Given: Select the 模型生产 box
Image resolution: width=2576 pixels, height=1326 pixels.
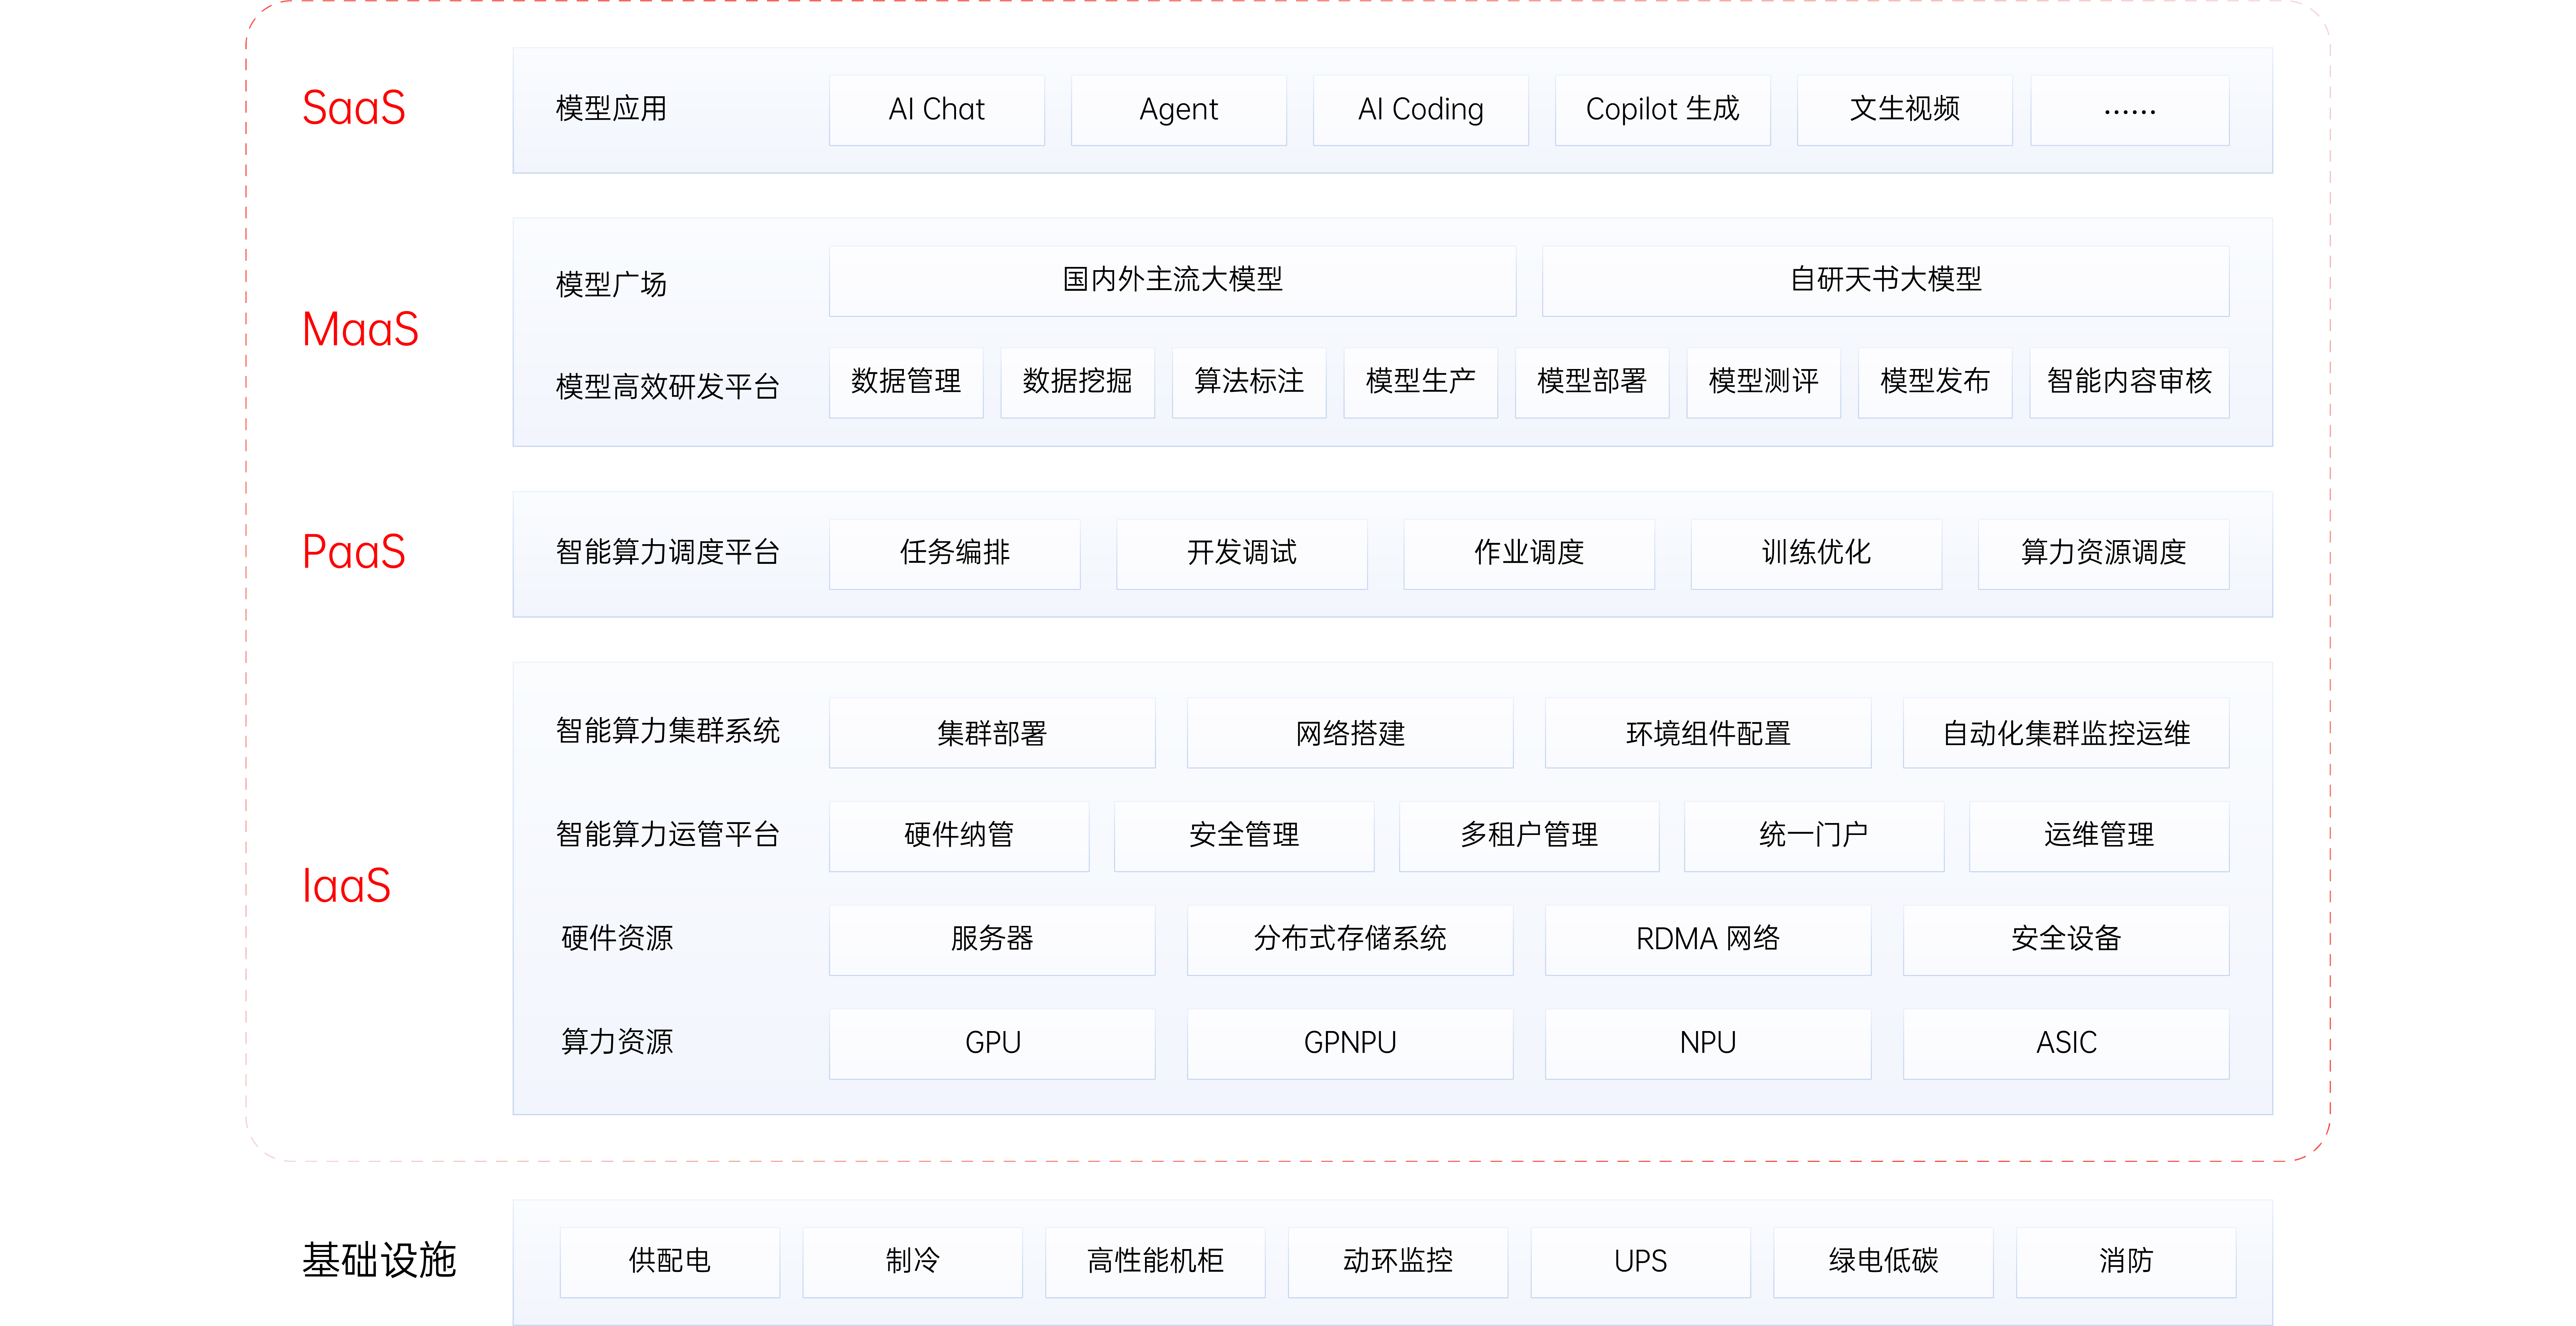Looking at the screenshot, I should (x=1421, y=383).
